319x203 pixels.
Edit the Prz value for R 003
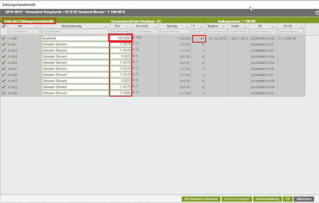point(121,57)
